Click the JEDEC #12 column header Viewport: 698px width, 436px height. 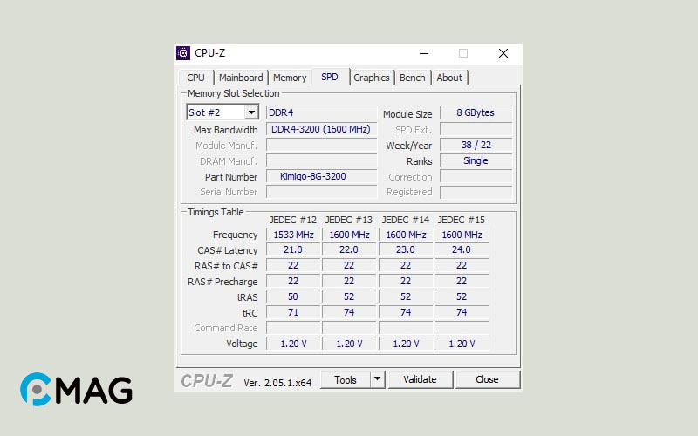[x=293, y=220]
